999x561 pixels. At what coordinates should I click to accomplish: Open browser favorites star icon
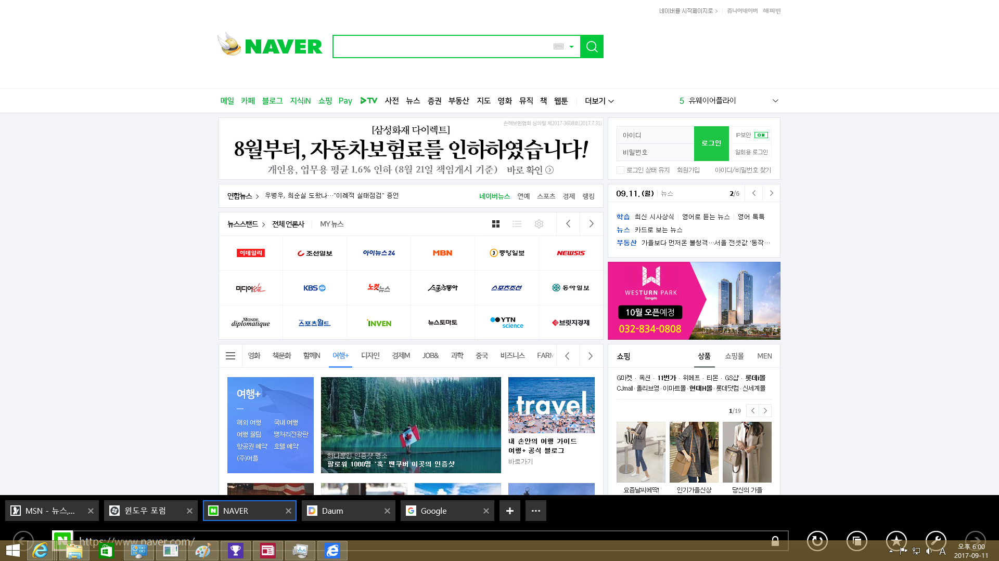click(x=896, y=541)
